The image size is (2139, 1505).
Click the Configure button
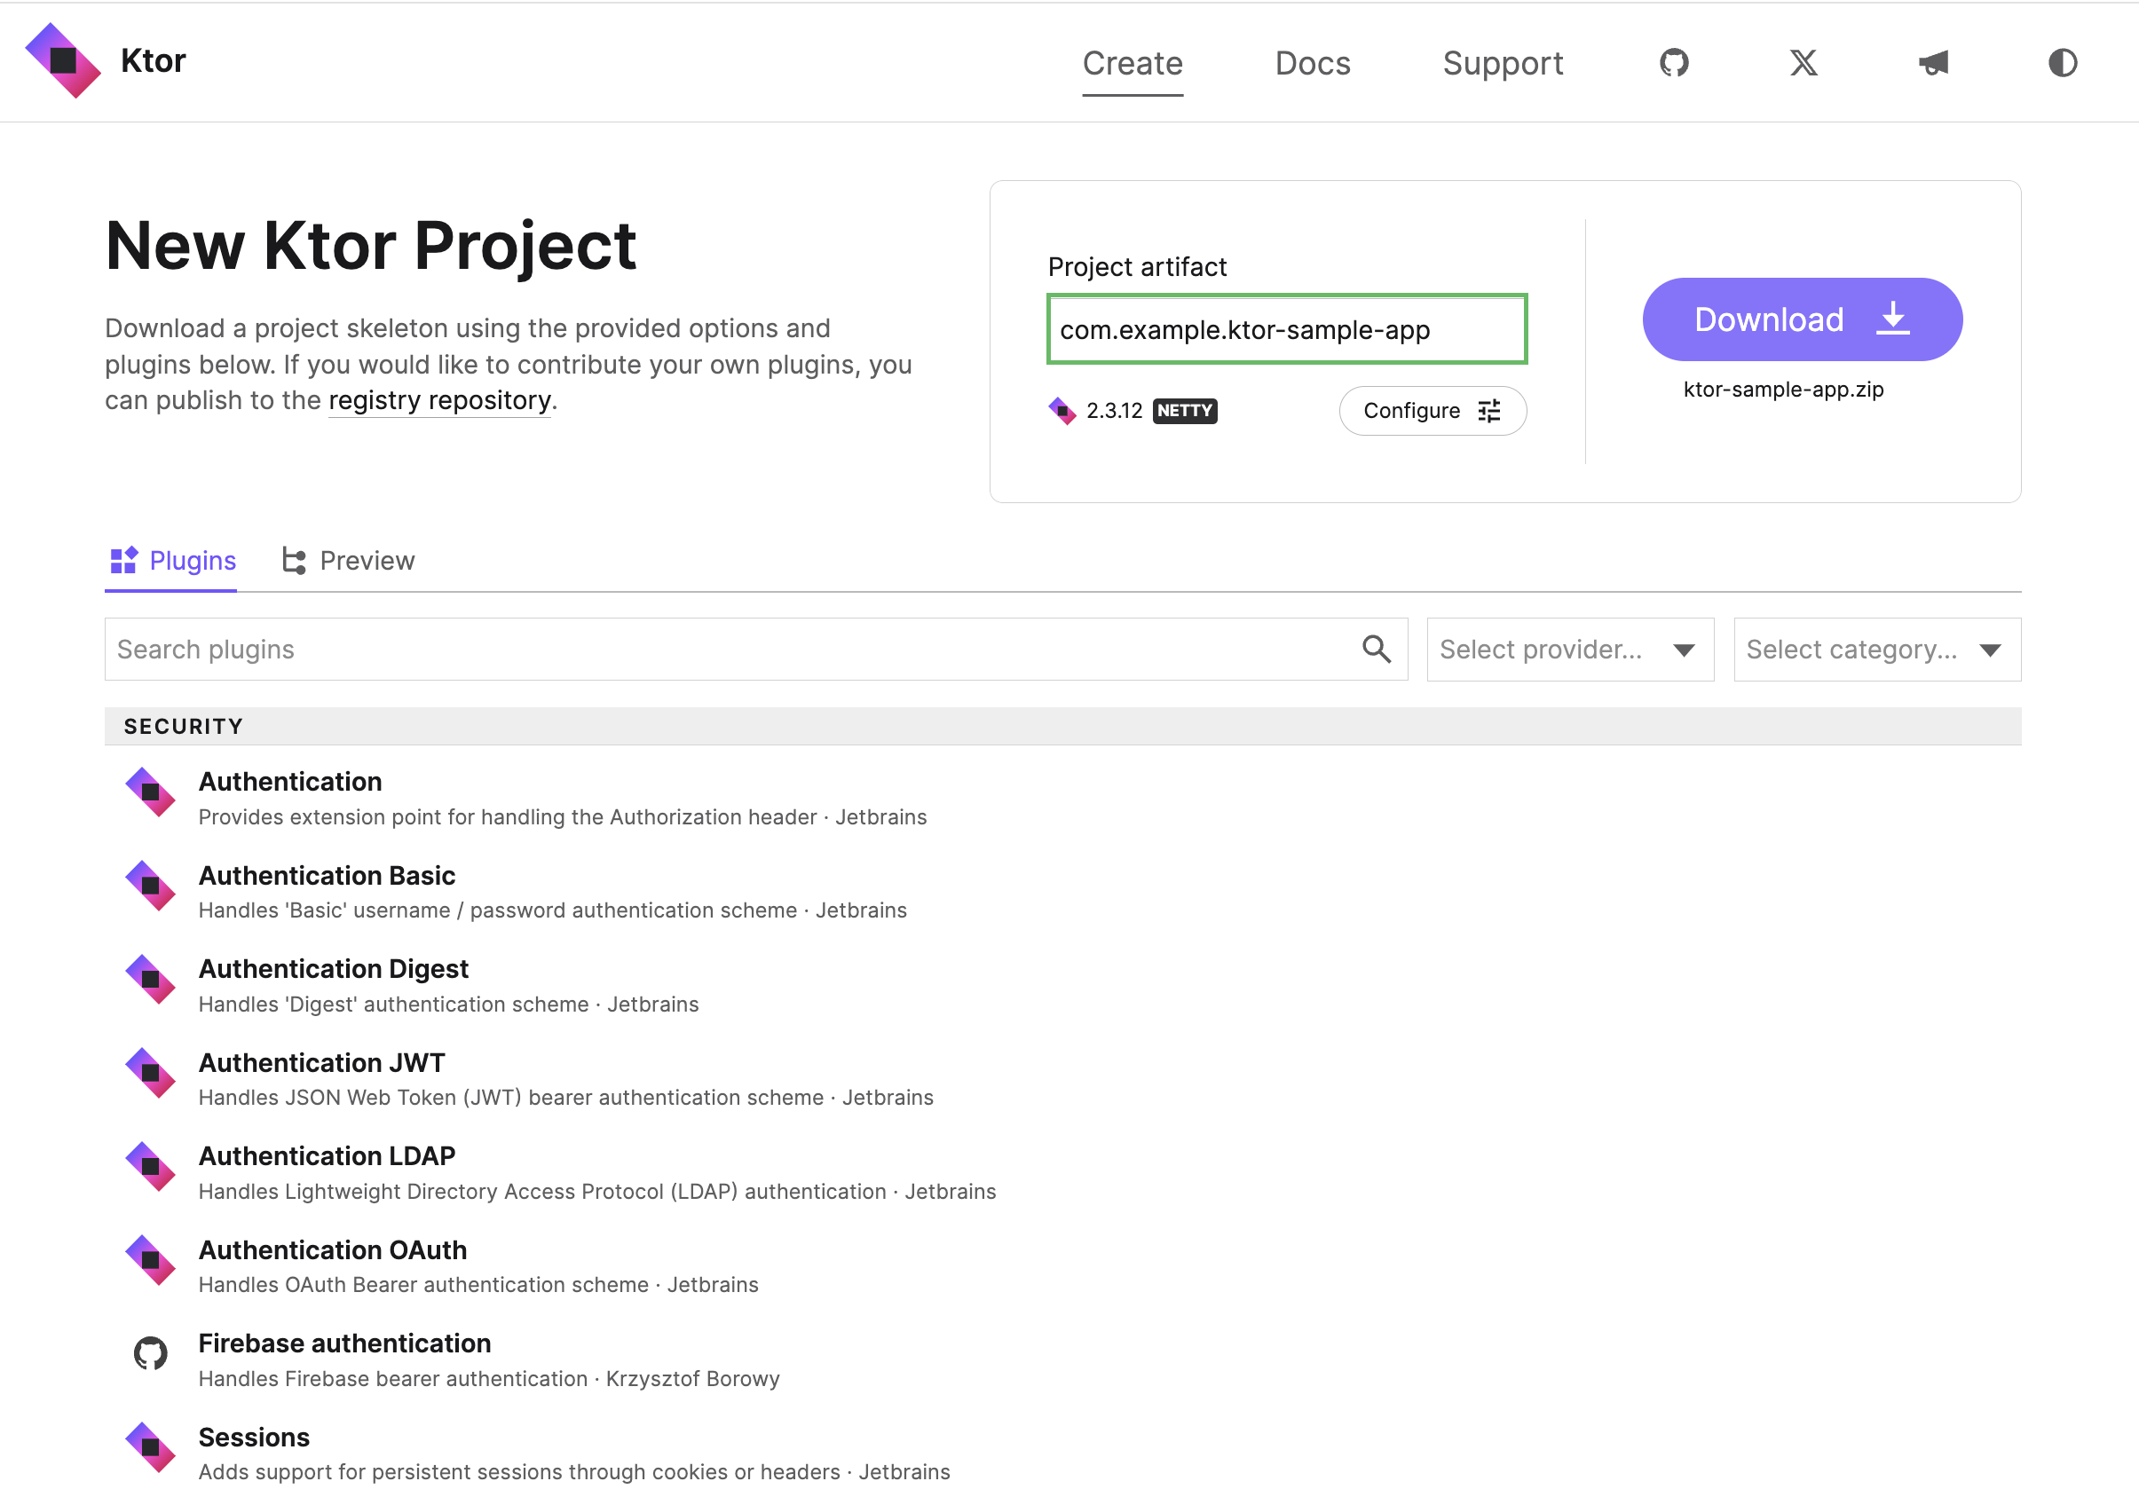coord(1432,411)
